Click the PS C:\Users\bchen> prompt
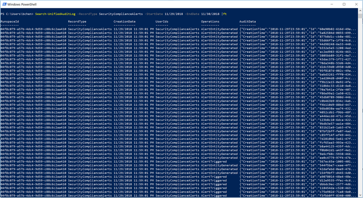The image size is (363, 198). point(17,14)
